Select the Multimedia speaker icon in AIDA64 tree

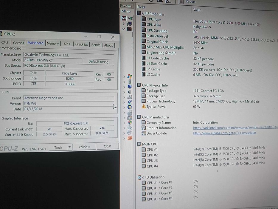129,92
